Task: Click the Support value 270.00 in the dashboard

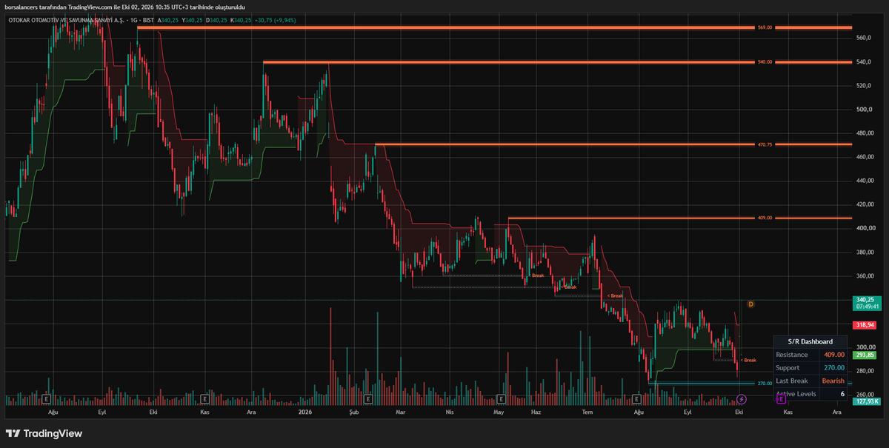Action: click(x=834, y=367)
